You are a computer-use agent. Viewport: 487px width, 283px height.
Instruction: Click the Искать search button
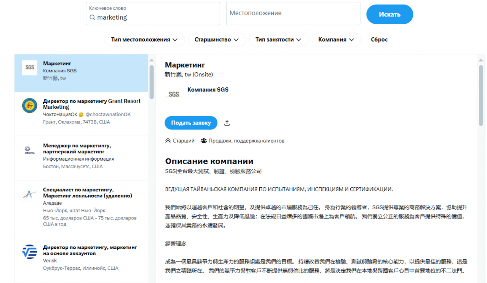[389, 14]
